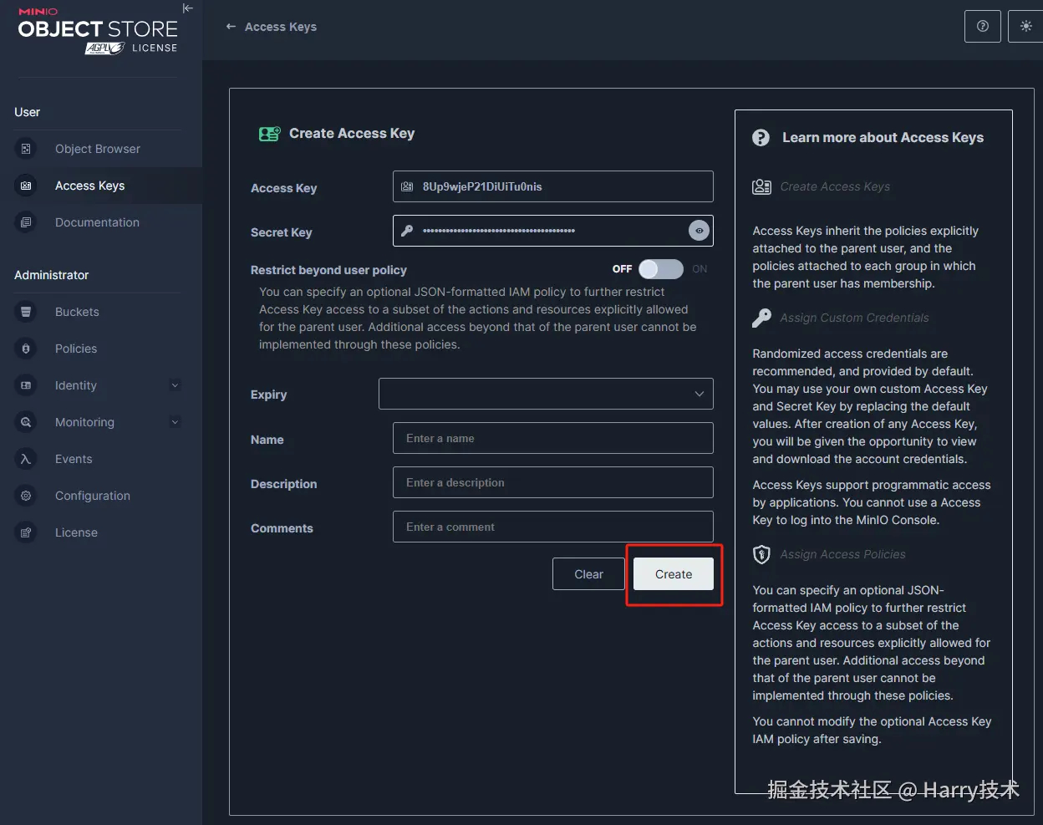Collapse the sidebar with the arrow icon

pos(188,8)
